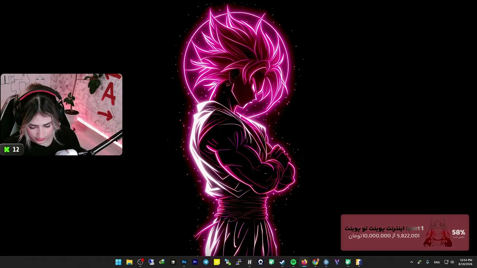Open the two-networked-computers taskbar icon
Image resolution: width=477 pixels, height=268 pixels.
point(238,262)
